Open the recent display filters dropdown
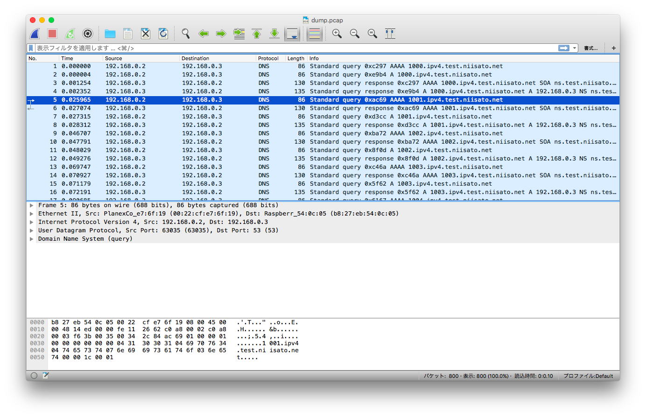The height and width of the screenshot is (418, 646). coord(575,48)
